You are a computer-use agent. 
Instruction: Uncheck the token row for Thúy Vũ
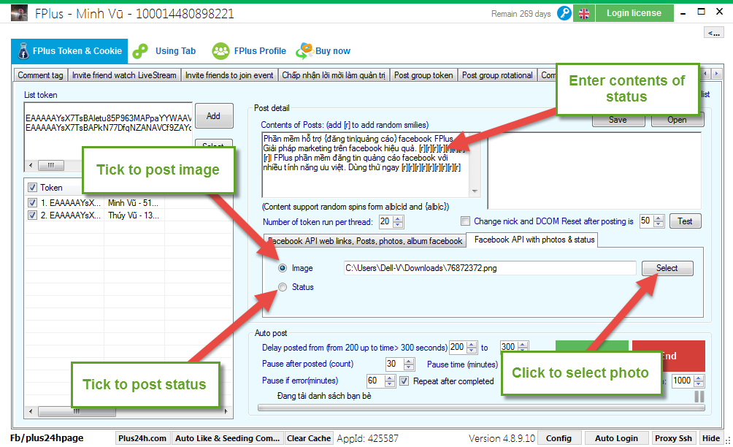tap(32, 215)
